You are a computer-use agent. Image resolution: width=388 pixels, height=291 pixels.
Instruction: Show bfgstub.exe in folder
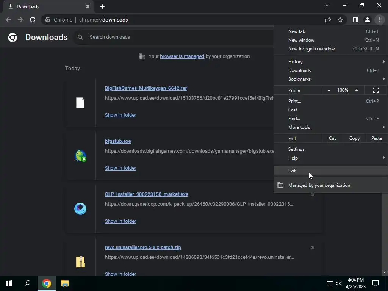tap(120, 168)
